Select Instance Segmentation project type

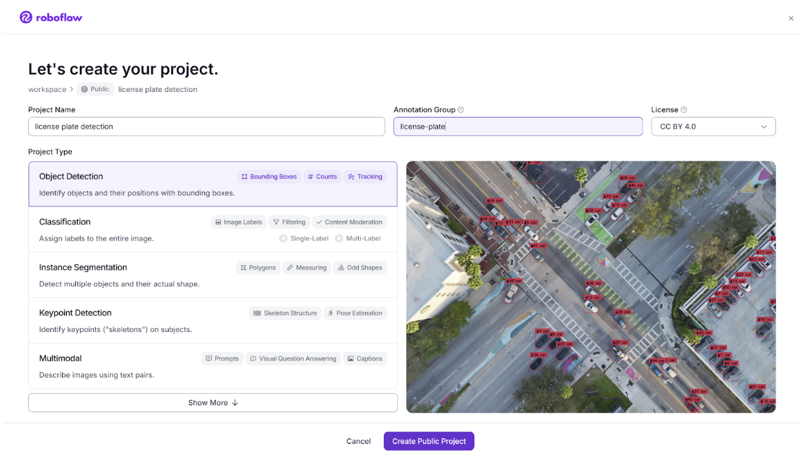pyautogui.click(x=213, y=275)
